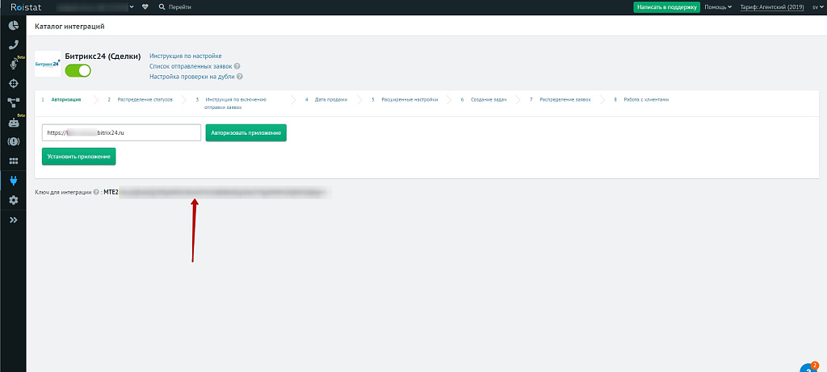Switch to step 6 Создание задач
Screen dimensions: 827x372
pyautogui.click(x=487, y=100)
